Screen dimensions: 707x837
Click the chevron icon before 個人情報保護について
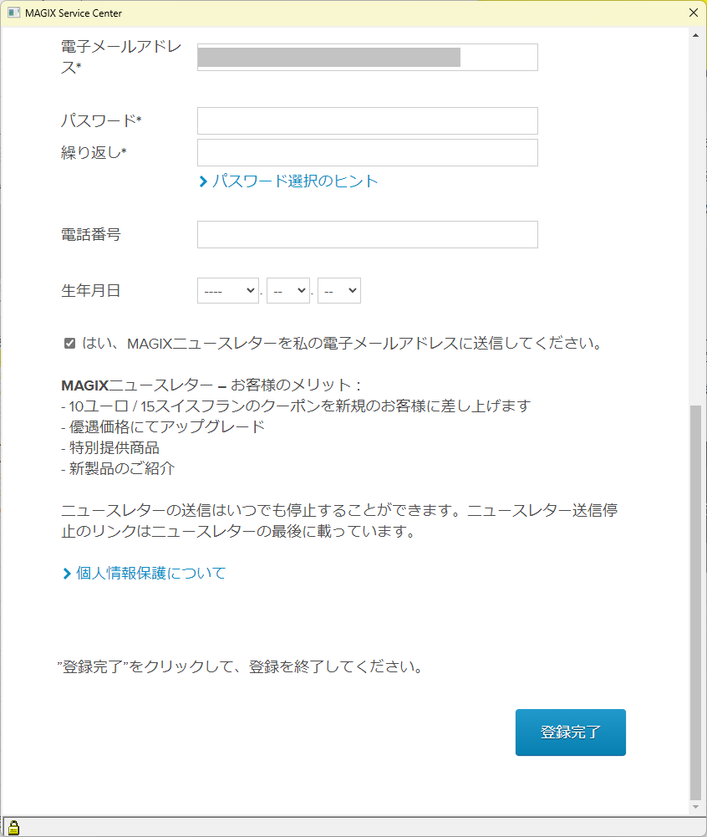tap(67, 574)
